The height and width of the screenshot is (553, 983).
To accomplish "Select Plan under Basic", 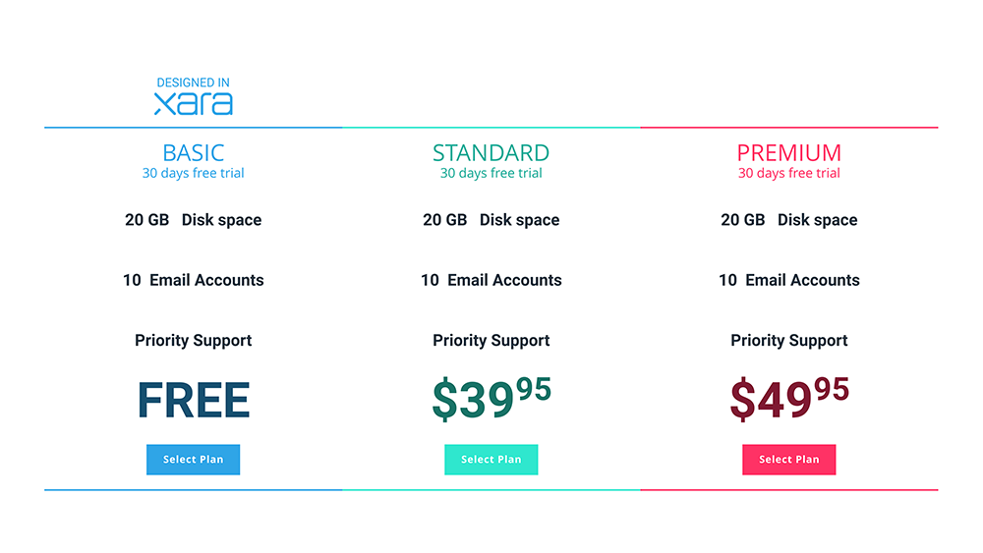I will (193, 460).
